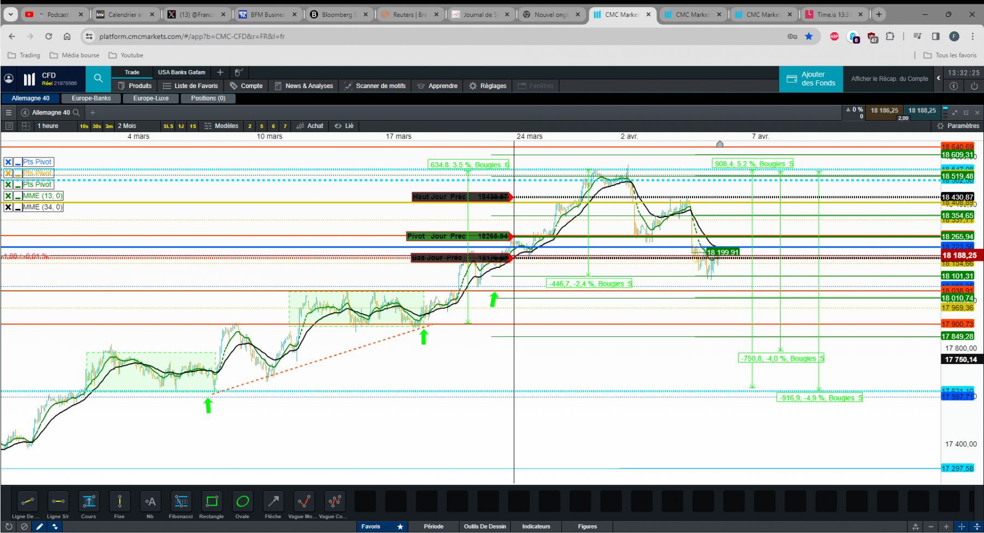The width and height of the screenshot is (984, 533).
Task: Select the Ovale drawing tool
Action: click(242, 501)
